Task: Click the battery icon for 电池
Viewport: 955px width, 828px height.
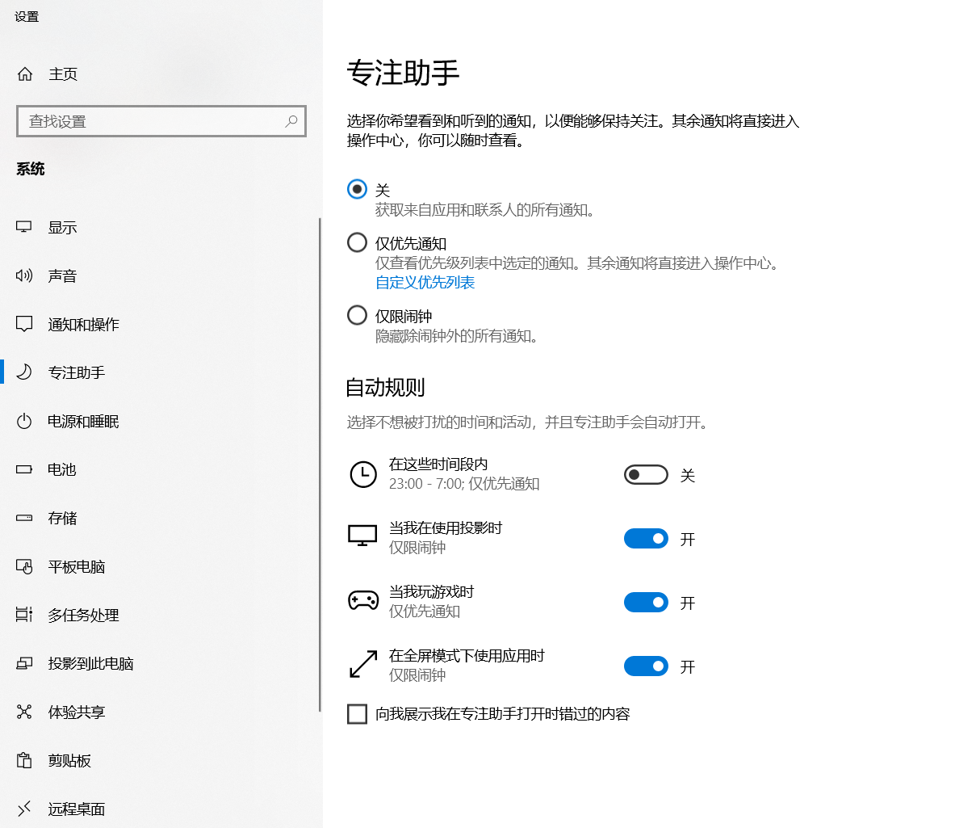Action: [23, 470]
